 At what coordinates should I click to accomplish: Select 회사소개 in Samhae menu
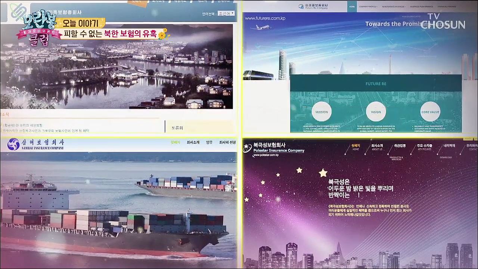[193, 142]
